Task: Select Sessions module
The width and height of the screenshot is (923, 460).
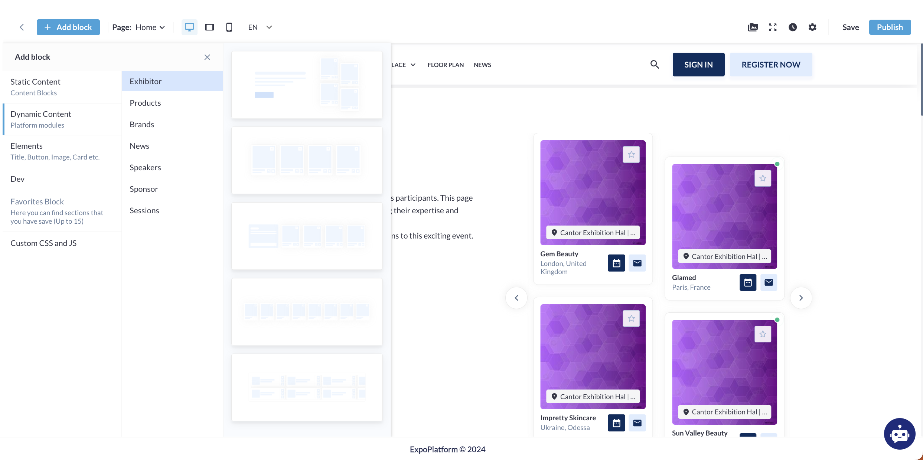Action: pyautogui.click(x=172, y=210)
